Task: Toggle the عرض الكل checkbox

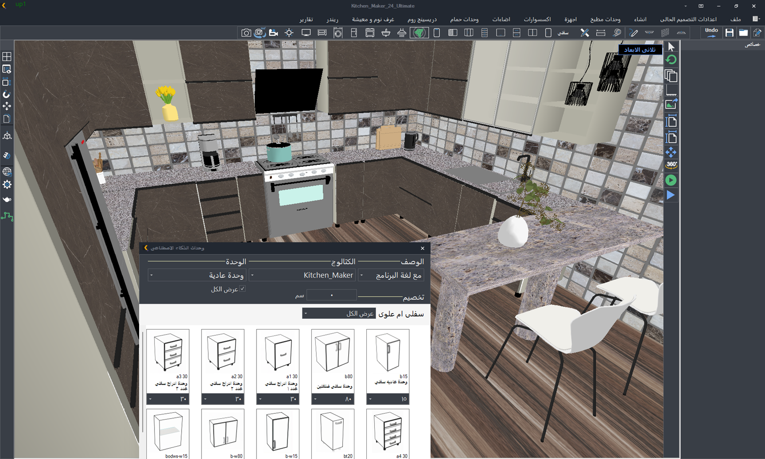Action: (x=242, y=289)
